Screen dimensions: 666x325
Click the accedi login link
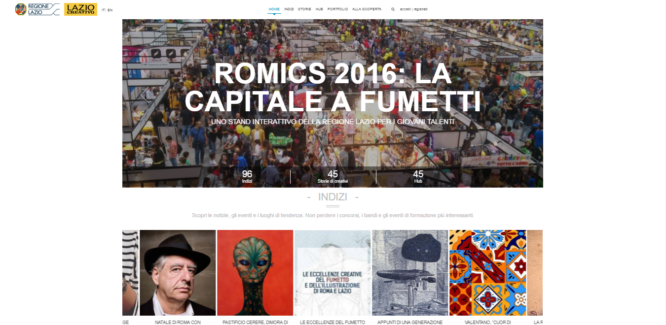click(x=406, y=9)
